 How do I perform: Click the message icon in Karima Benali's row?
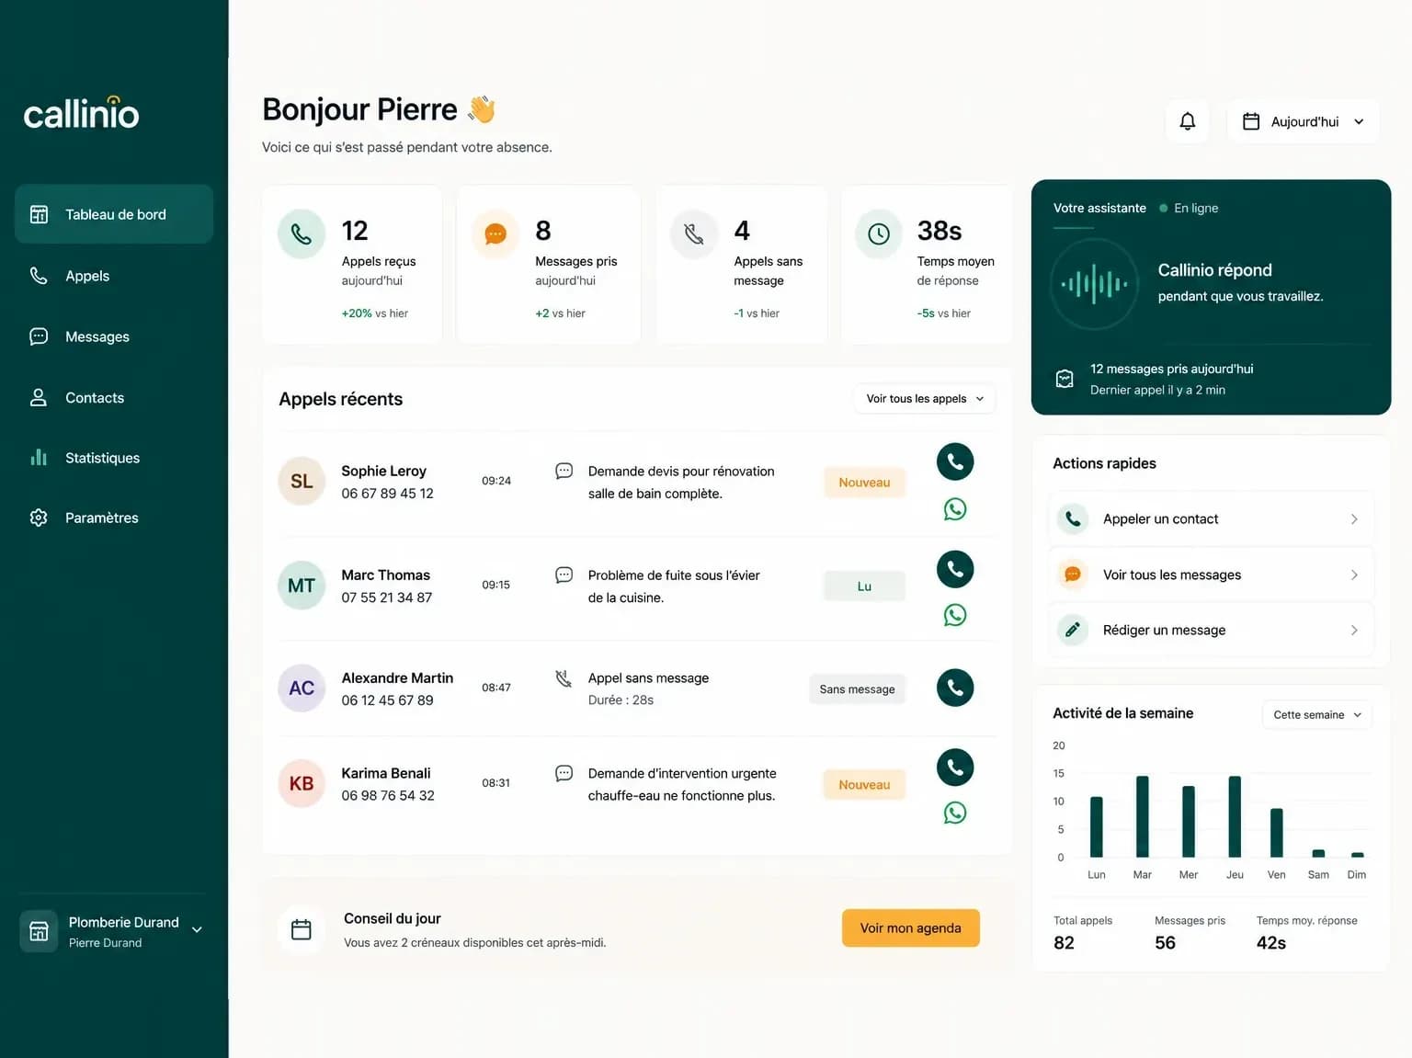coord(564,773)
